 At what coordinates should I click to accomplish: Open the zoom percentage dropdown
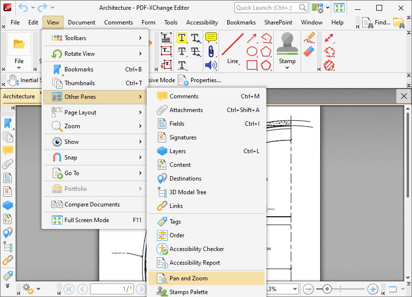coord(295,289)
